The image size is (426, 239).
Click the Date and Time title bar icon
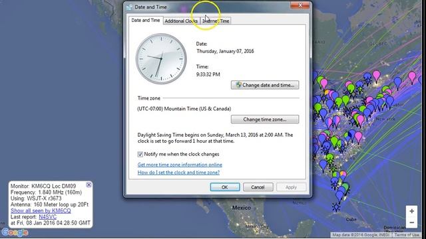point(129,7)
